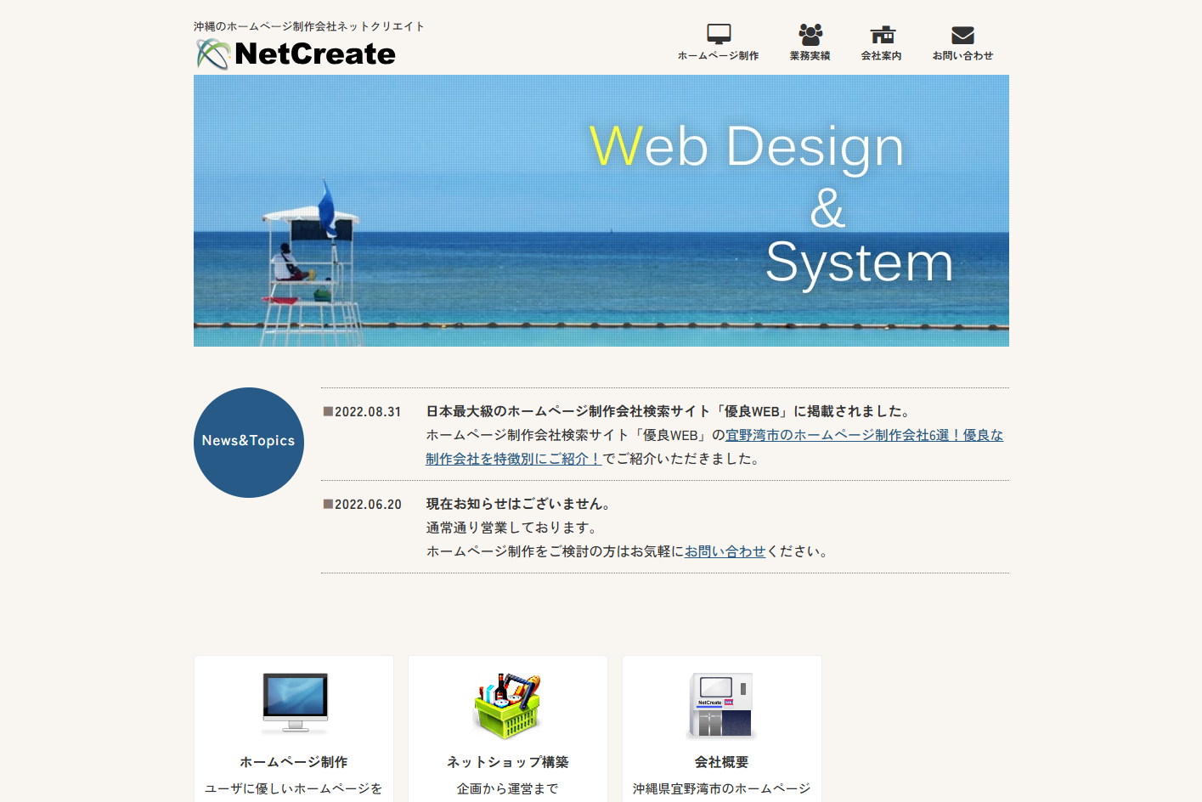This screenshot has height=802, width=1202.
Task: Click the company building image
Action: tap(722, 705)
